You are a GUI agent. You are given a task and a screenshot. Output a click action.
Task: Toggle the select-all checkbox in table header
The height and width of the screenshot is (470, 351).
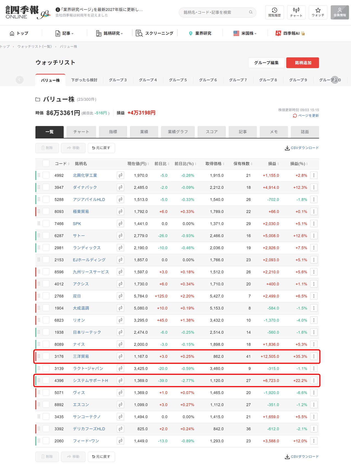click(46, 163)
